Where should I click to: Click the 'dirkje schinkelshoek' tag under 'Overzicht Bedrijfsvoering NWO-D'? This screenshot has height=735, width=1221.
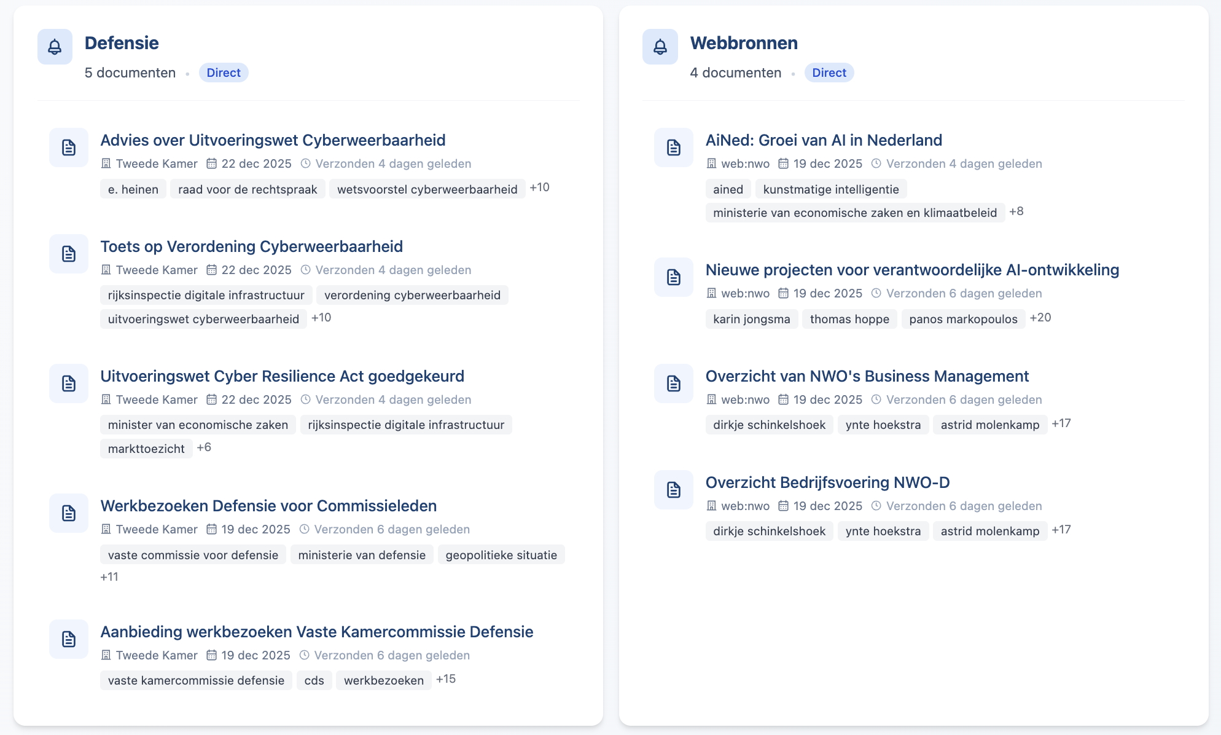(x=769, y=531)
